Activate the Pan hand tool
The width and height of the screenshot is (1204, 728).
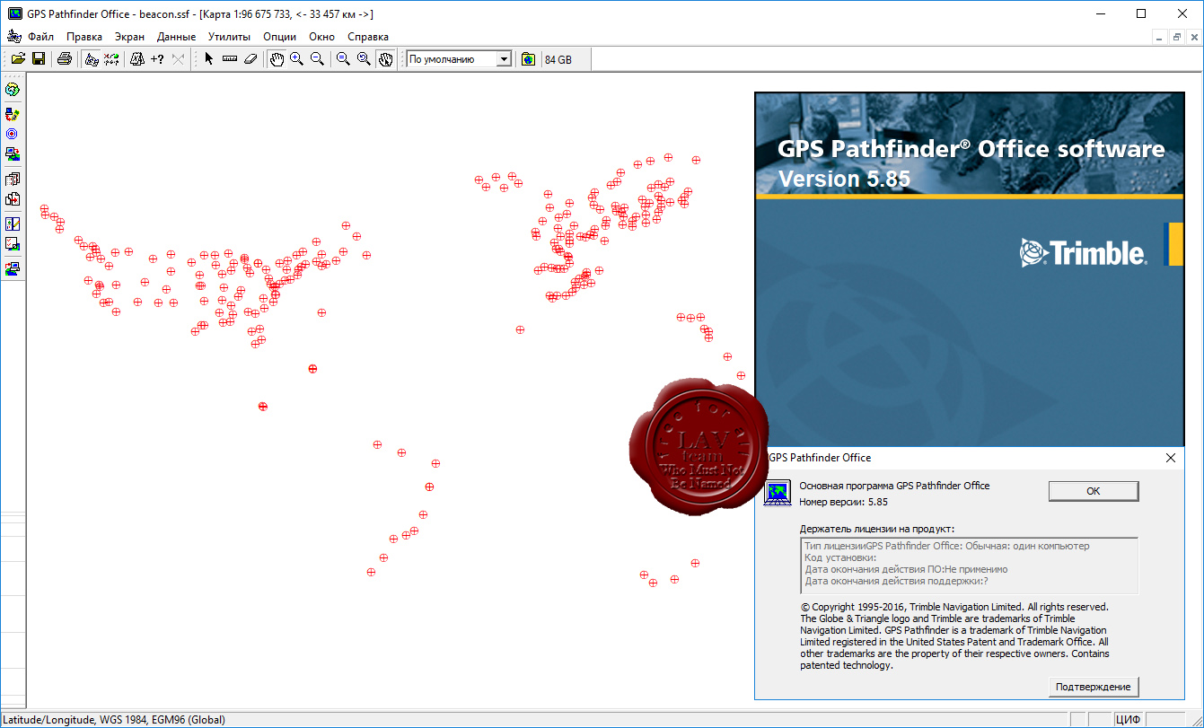tap(277, 59)
